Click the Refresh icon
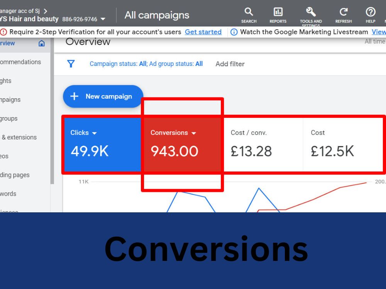386x289 pixels. coord(344,12)
